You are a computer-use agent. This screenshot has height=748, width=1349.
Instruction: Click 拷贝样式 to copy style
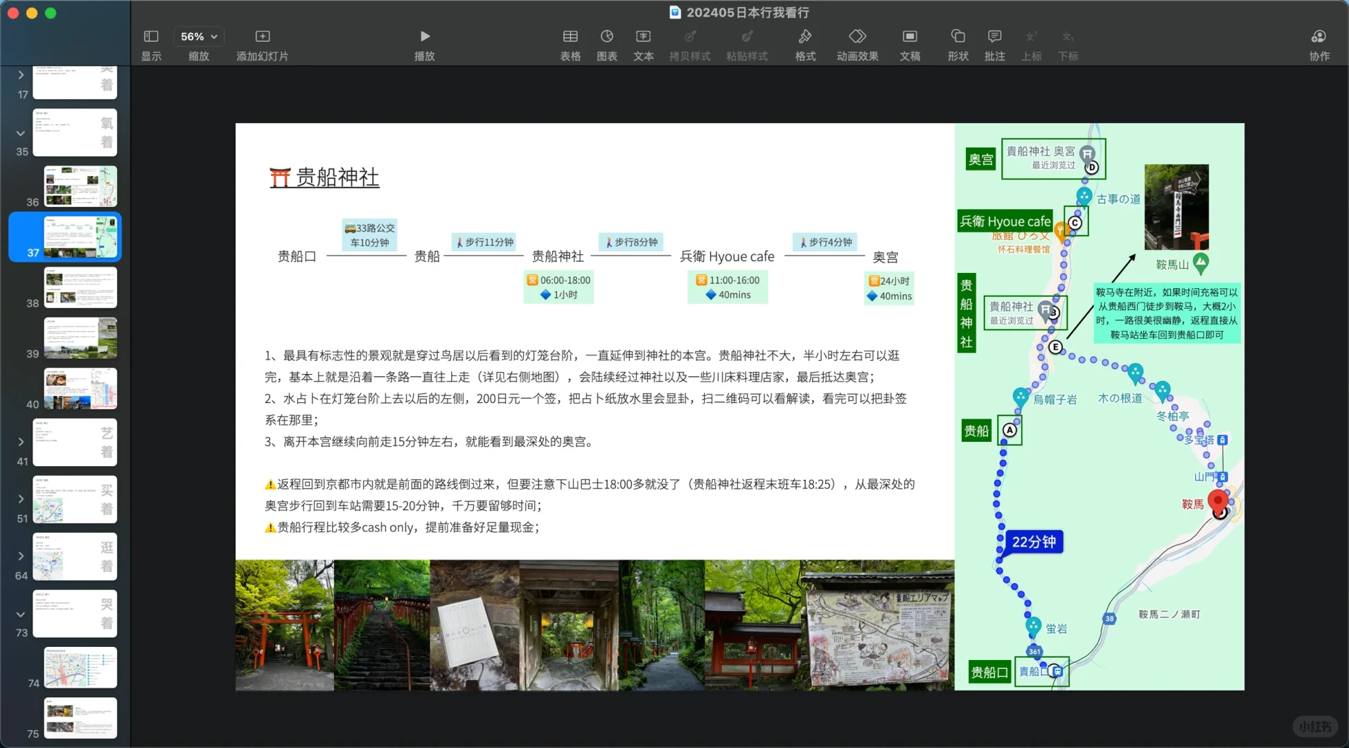(690, 43)
